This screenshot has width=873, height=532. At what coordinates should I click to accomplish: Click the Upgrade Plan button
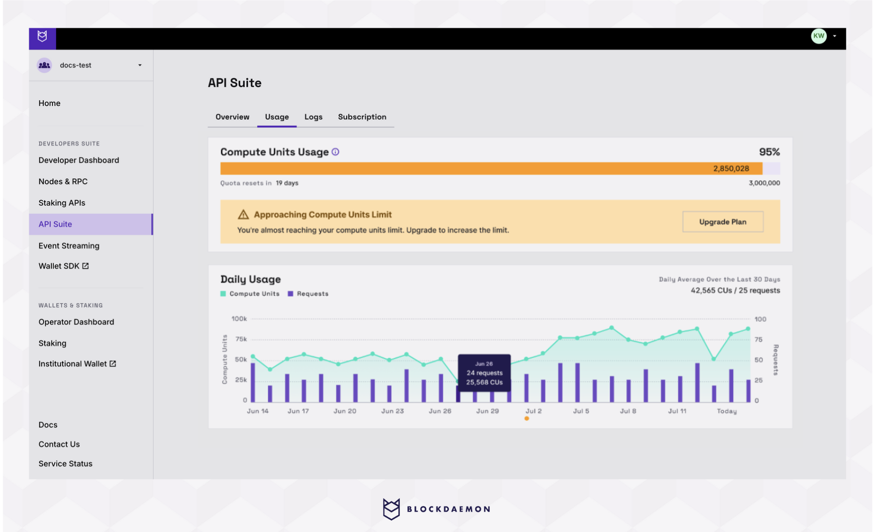[x=723, y=222]
